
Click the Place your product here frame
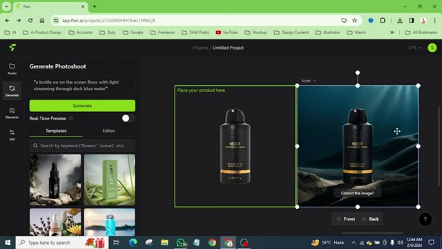pyautogui.click(x=235, y=146)
